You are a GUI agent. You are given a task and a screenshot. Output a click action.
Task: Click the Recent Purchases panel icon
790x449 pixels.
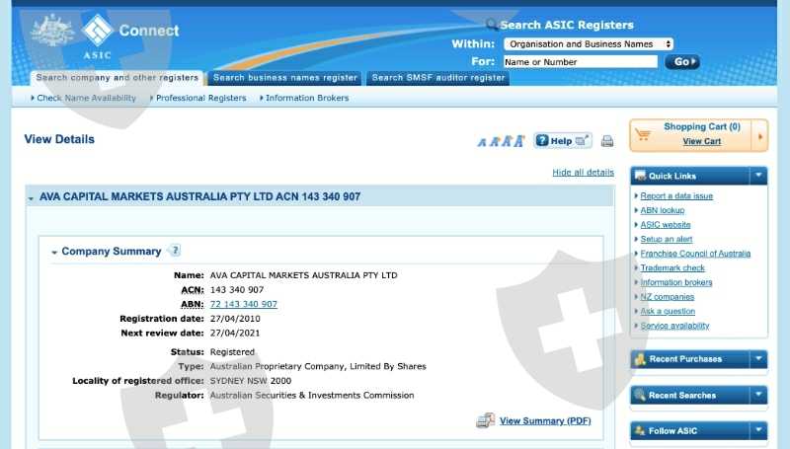pyautogui.click(x=640, y=359)
